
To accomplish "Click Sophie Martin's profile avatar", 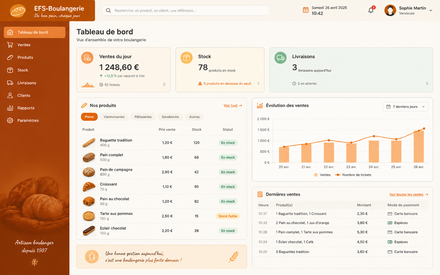I will (390, 10).
